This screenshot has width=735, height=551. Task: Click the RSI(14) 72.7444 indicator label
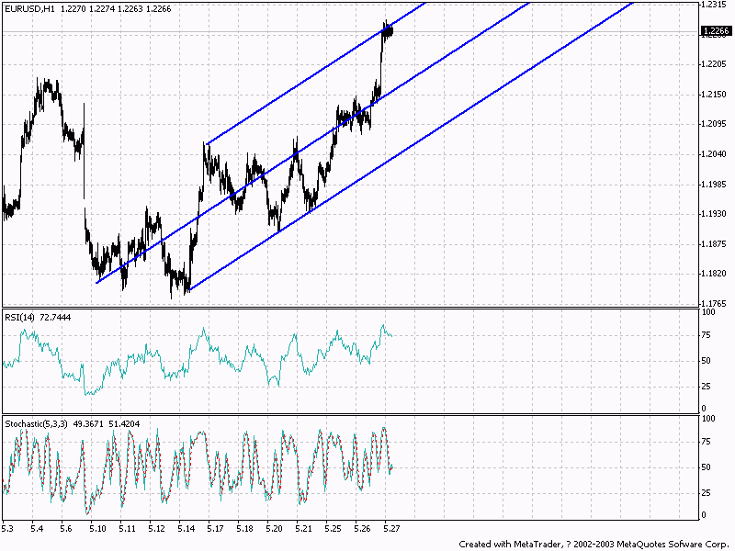[38, 318]
